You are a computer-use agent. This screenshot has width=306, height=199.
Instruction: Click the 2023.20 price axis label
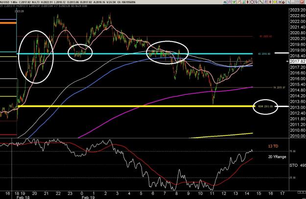pos(298,10)
